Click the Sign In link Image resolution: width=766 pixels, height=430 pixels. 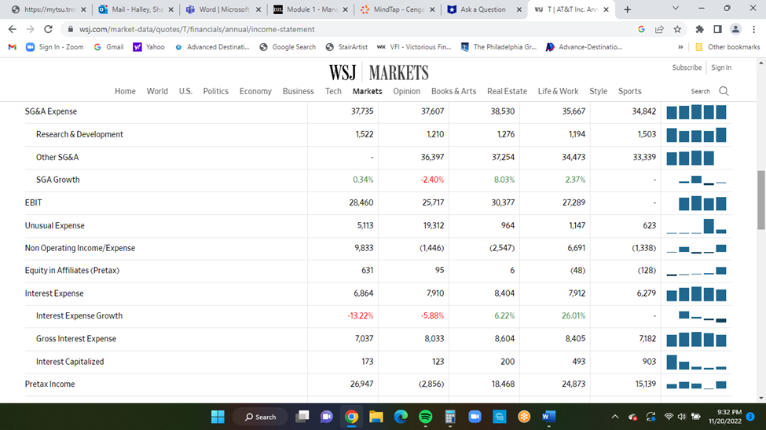coord(721,67)
